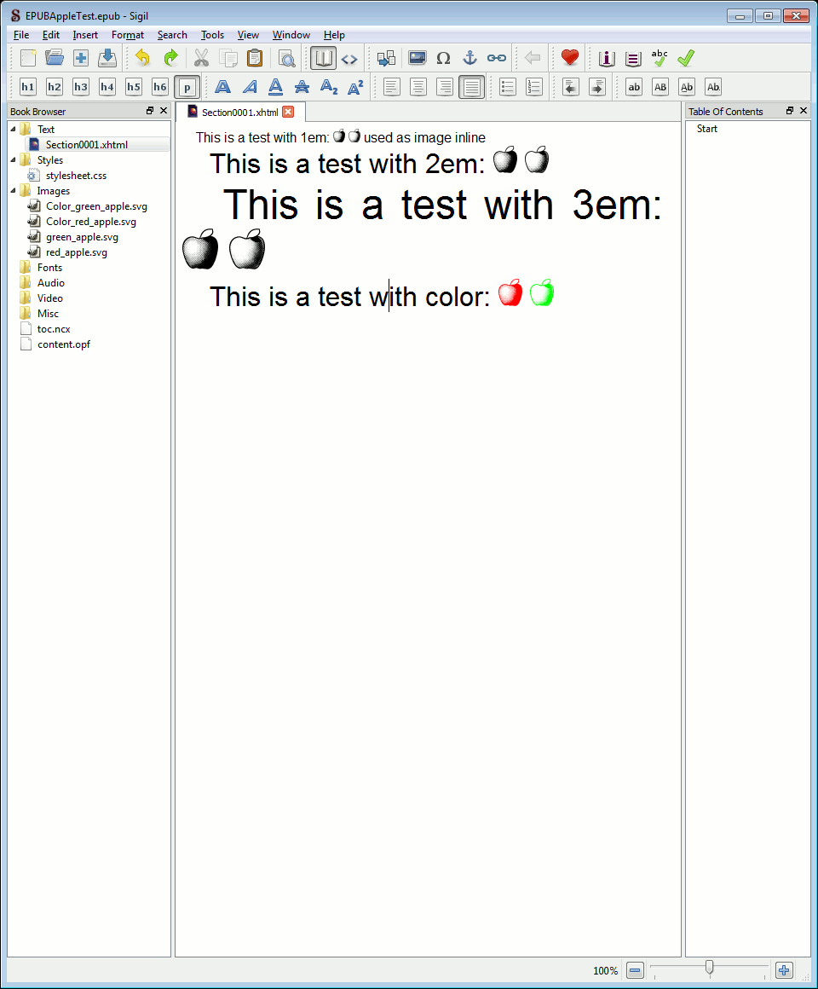Insert an image file icon
818x989 pixels.
pyautogui.click(x=418, y=58)
